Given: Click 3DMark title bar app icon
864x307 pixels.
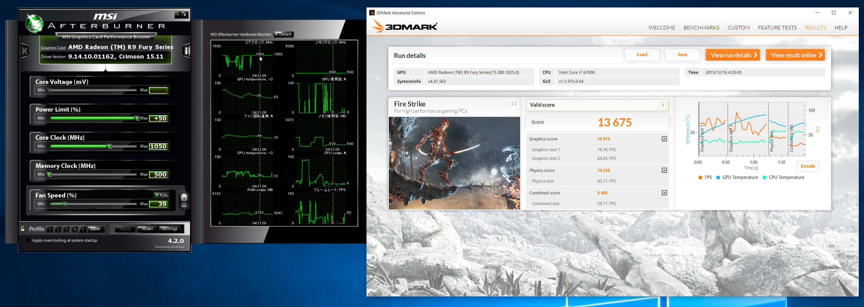Looking at the screenshot, I should tap(372, 13).
